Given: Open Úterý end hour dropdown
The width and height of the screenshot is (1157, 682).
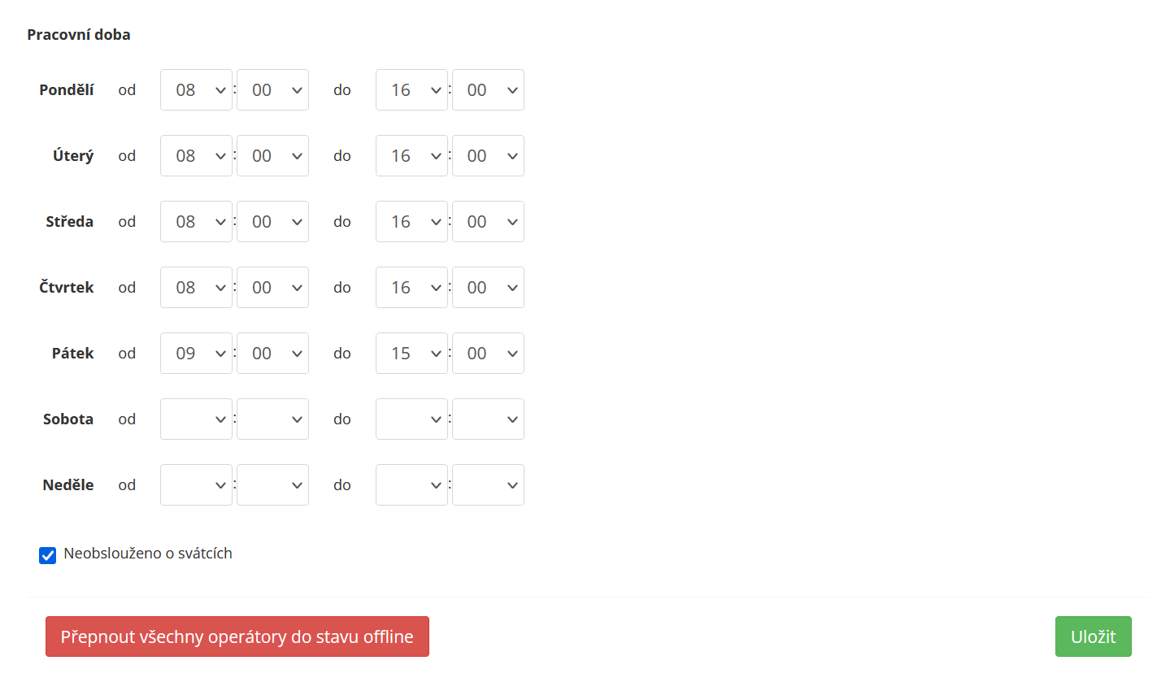Looking at the screenshot, I should click(x=411, y=156).
